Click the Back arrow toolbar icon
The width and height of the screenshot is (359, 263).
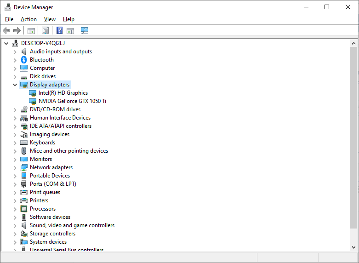pyautogui.click(x=6, y=30)
